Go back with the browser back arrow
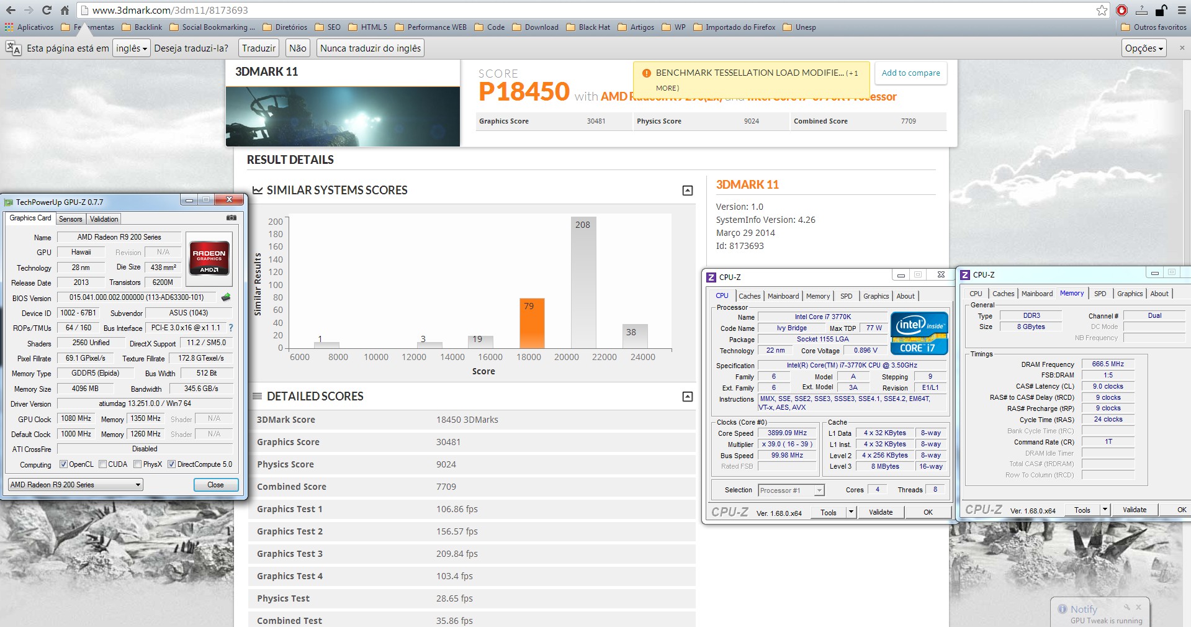Viewport: 1191px width, 627px height. 11,10
